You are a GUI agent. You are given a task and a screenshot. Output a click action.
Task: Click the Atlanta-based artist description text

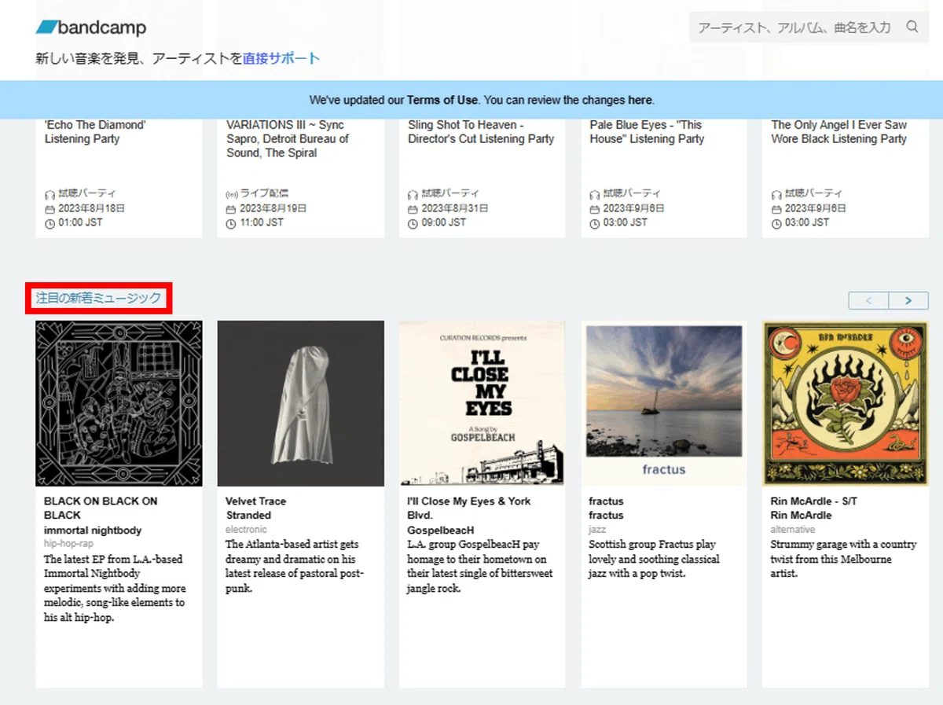295,566
